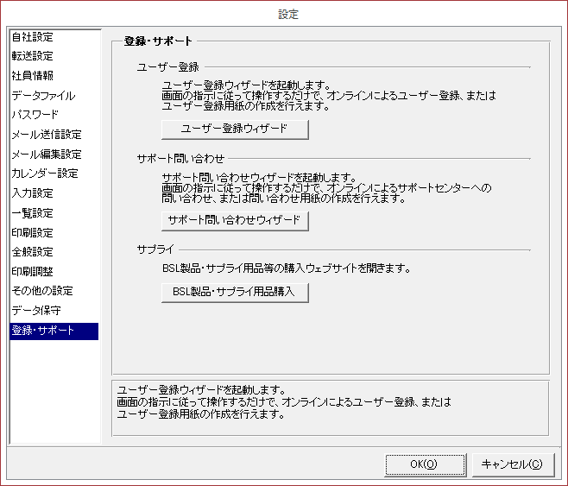Click the ユーザー登録 section heading

[x=168, y=67]
